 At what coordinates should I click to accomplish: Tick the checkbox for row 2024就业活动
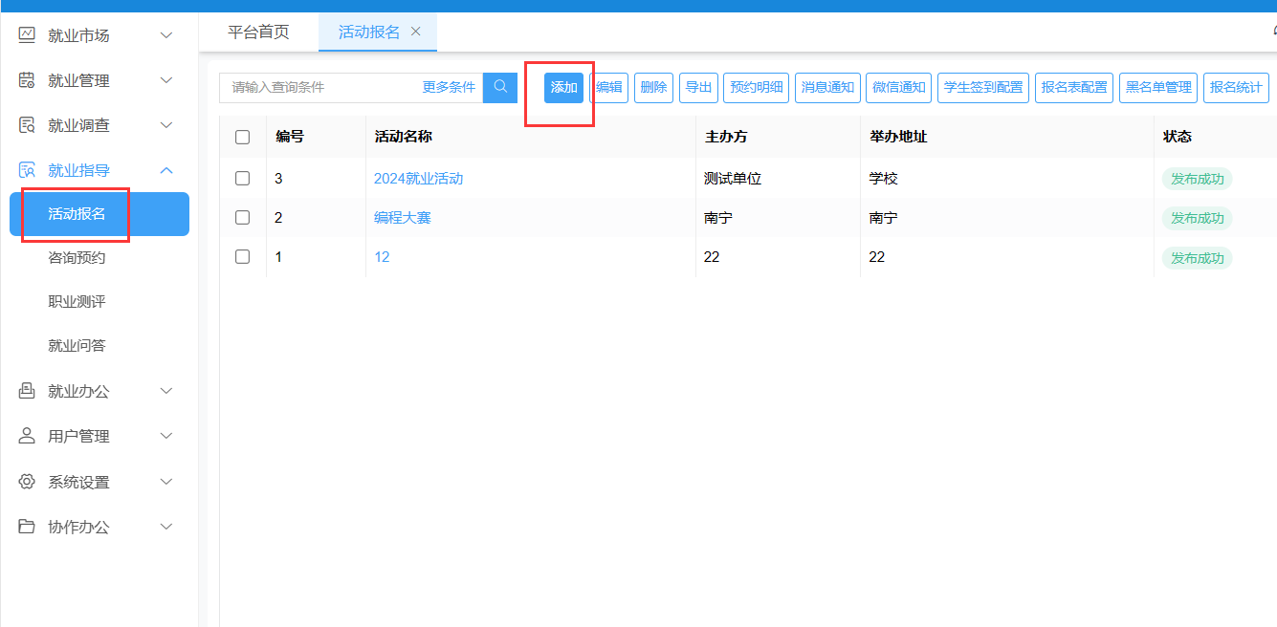[242, 179]
